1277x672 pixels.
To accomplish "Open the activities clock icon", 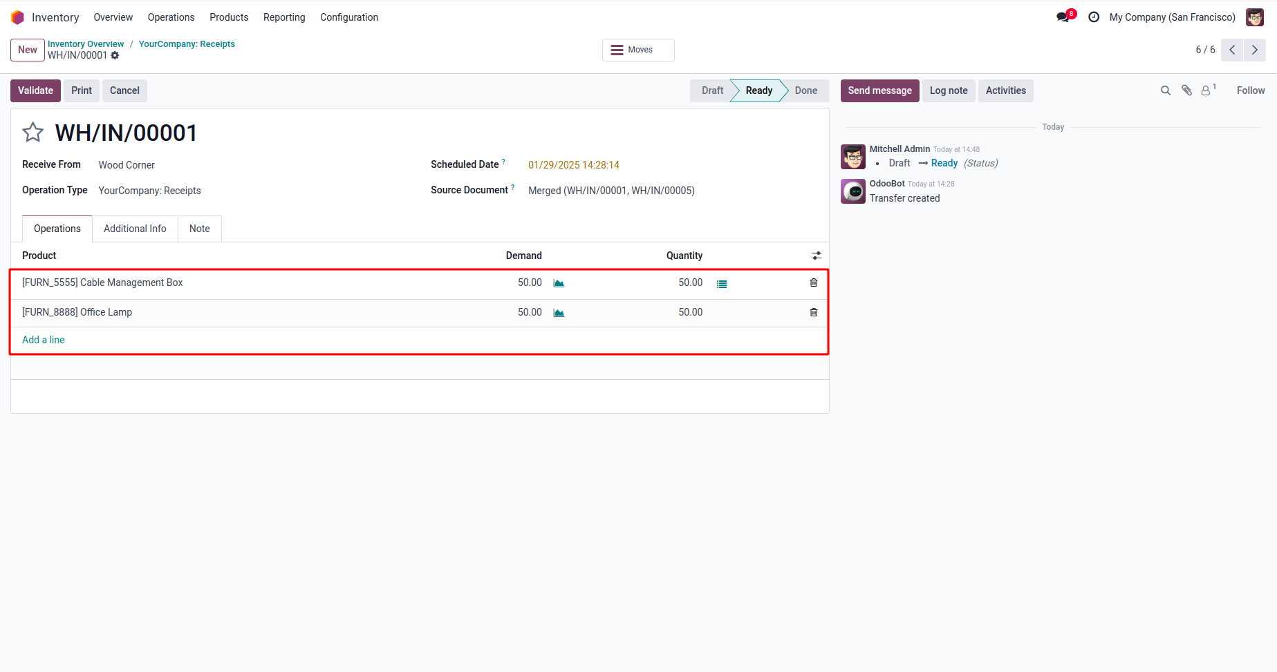I will (x=1094, y=17).
